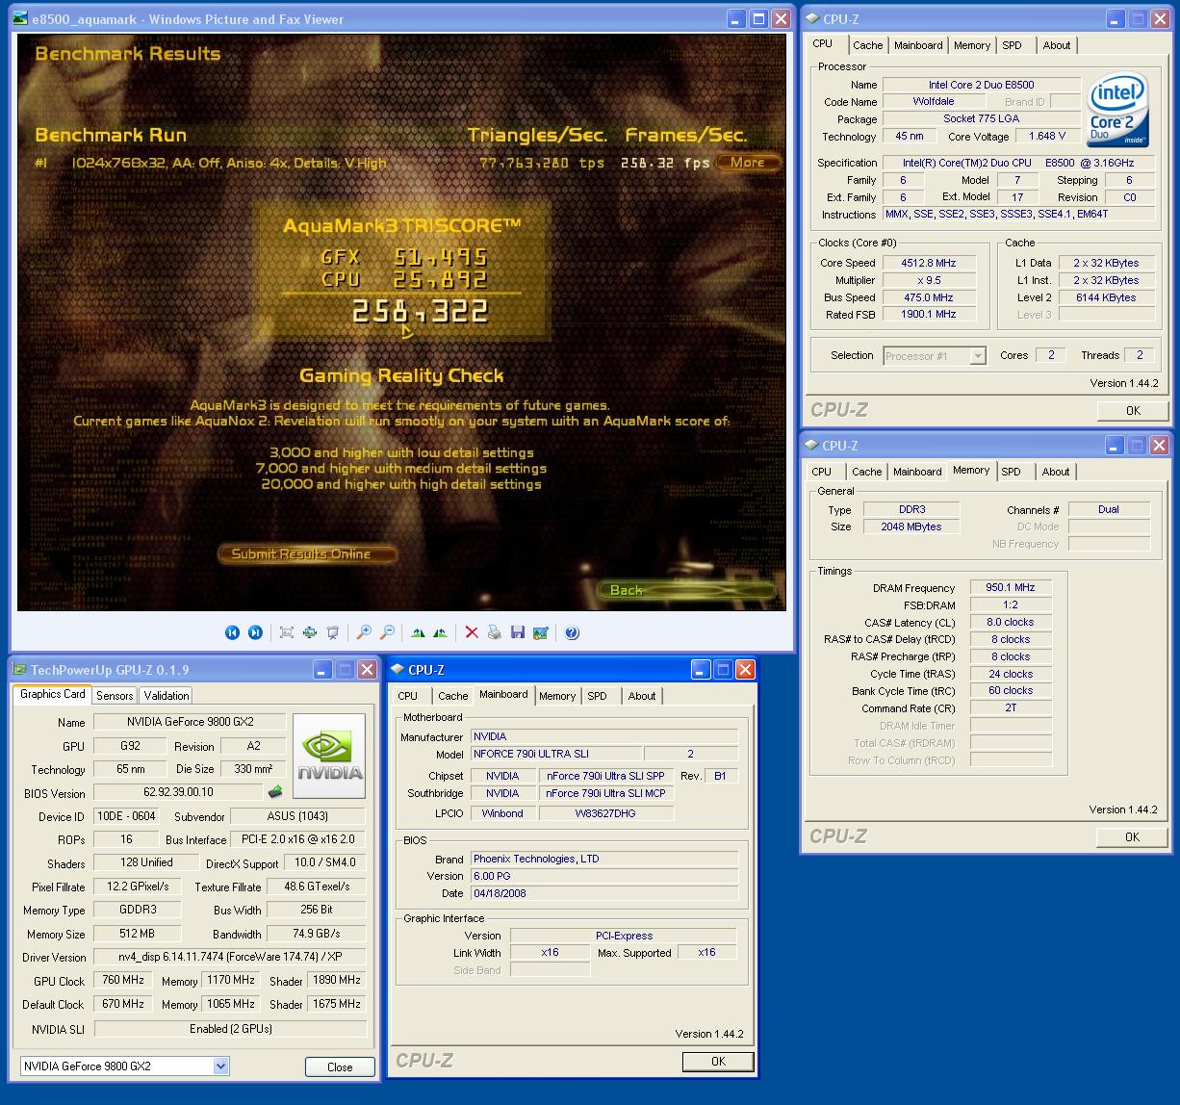
Task: Zoom in using the magnifier plus icon
Action: pos(364,632)
